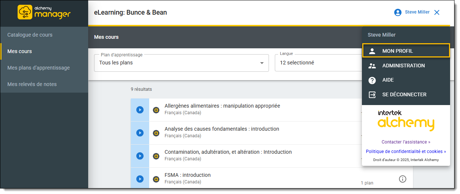Click the Alchemy Manager logo
The width and height of the screenshot is (460, 194).
(x=44, y=12)
